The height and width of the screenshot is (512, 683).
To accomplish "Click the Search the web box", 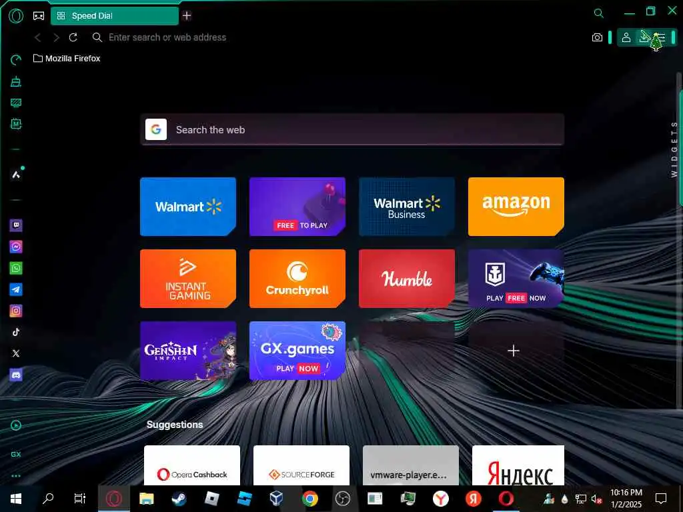I will pyautogui.click(x=352, y=130).
